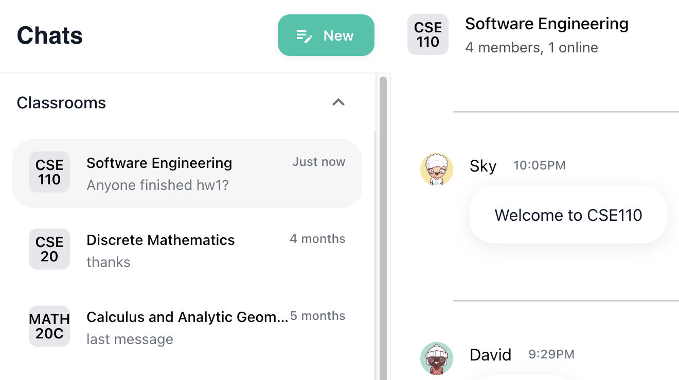Click the Classrooms section heading
The width and height of the screenshot is (679, 380).
point(61,103)
